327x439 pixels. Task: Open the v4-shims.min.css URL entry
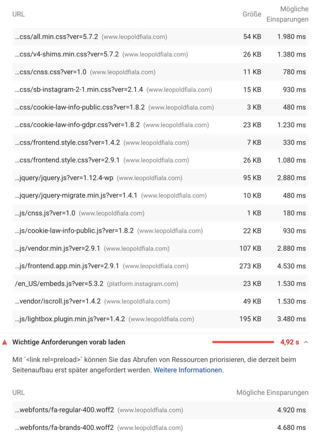tap(67, 55)
